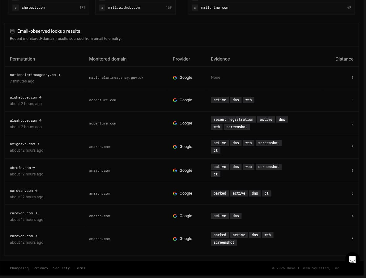
Task: Click the 'web' tag in alohatube.com row
Action: (x=248, y=100)
